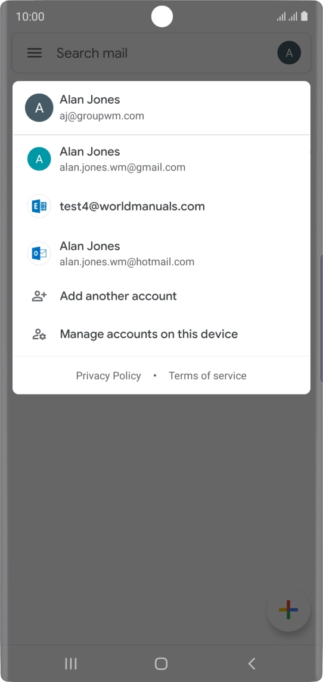Tap the Android home button

pyautogui.click(x=161, y=664)
